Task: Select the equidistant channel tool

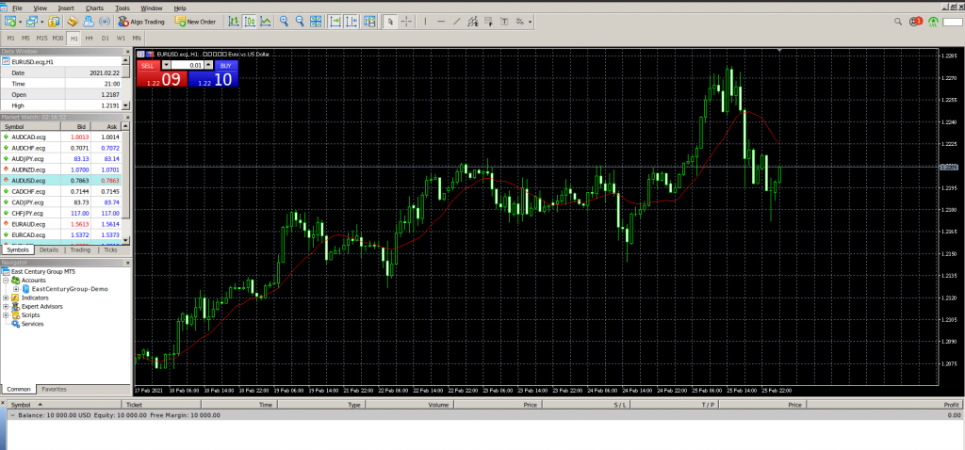Action: [x=473, y=22]
